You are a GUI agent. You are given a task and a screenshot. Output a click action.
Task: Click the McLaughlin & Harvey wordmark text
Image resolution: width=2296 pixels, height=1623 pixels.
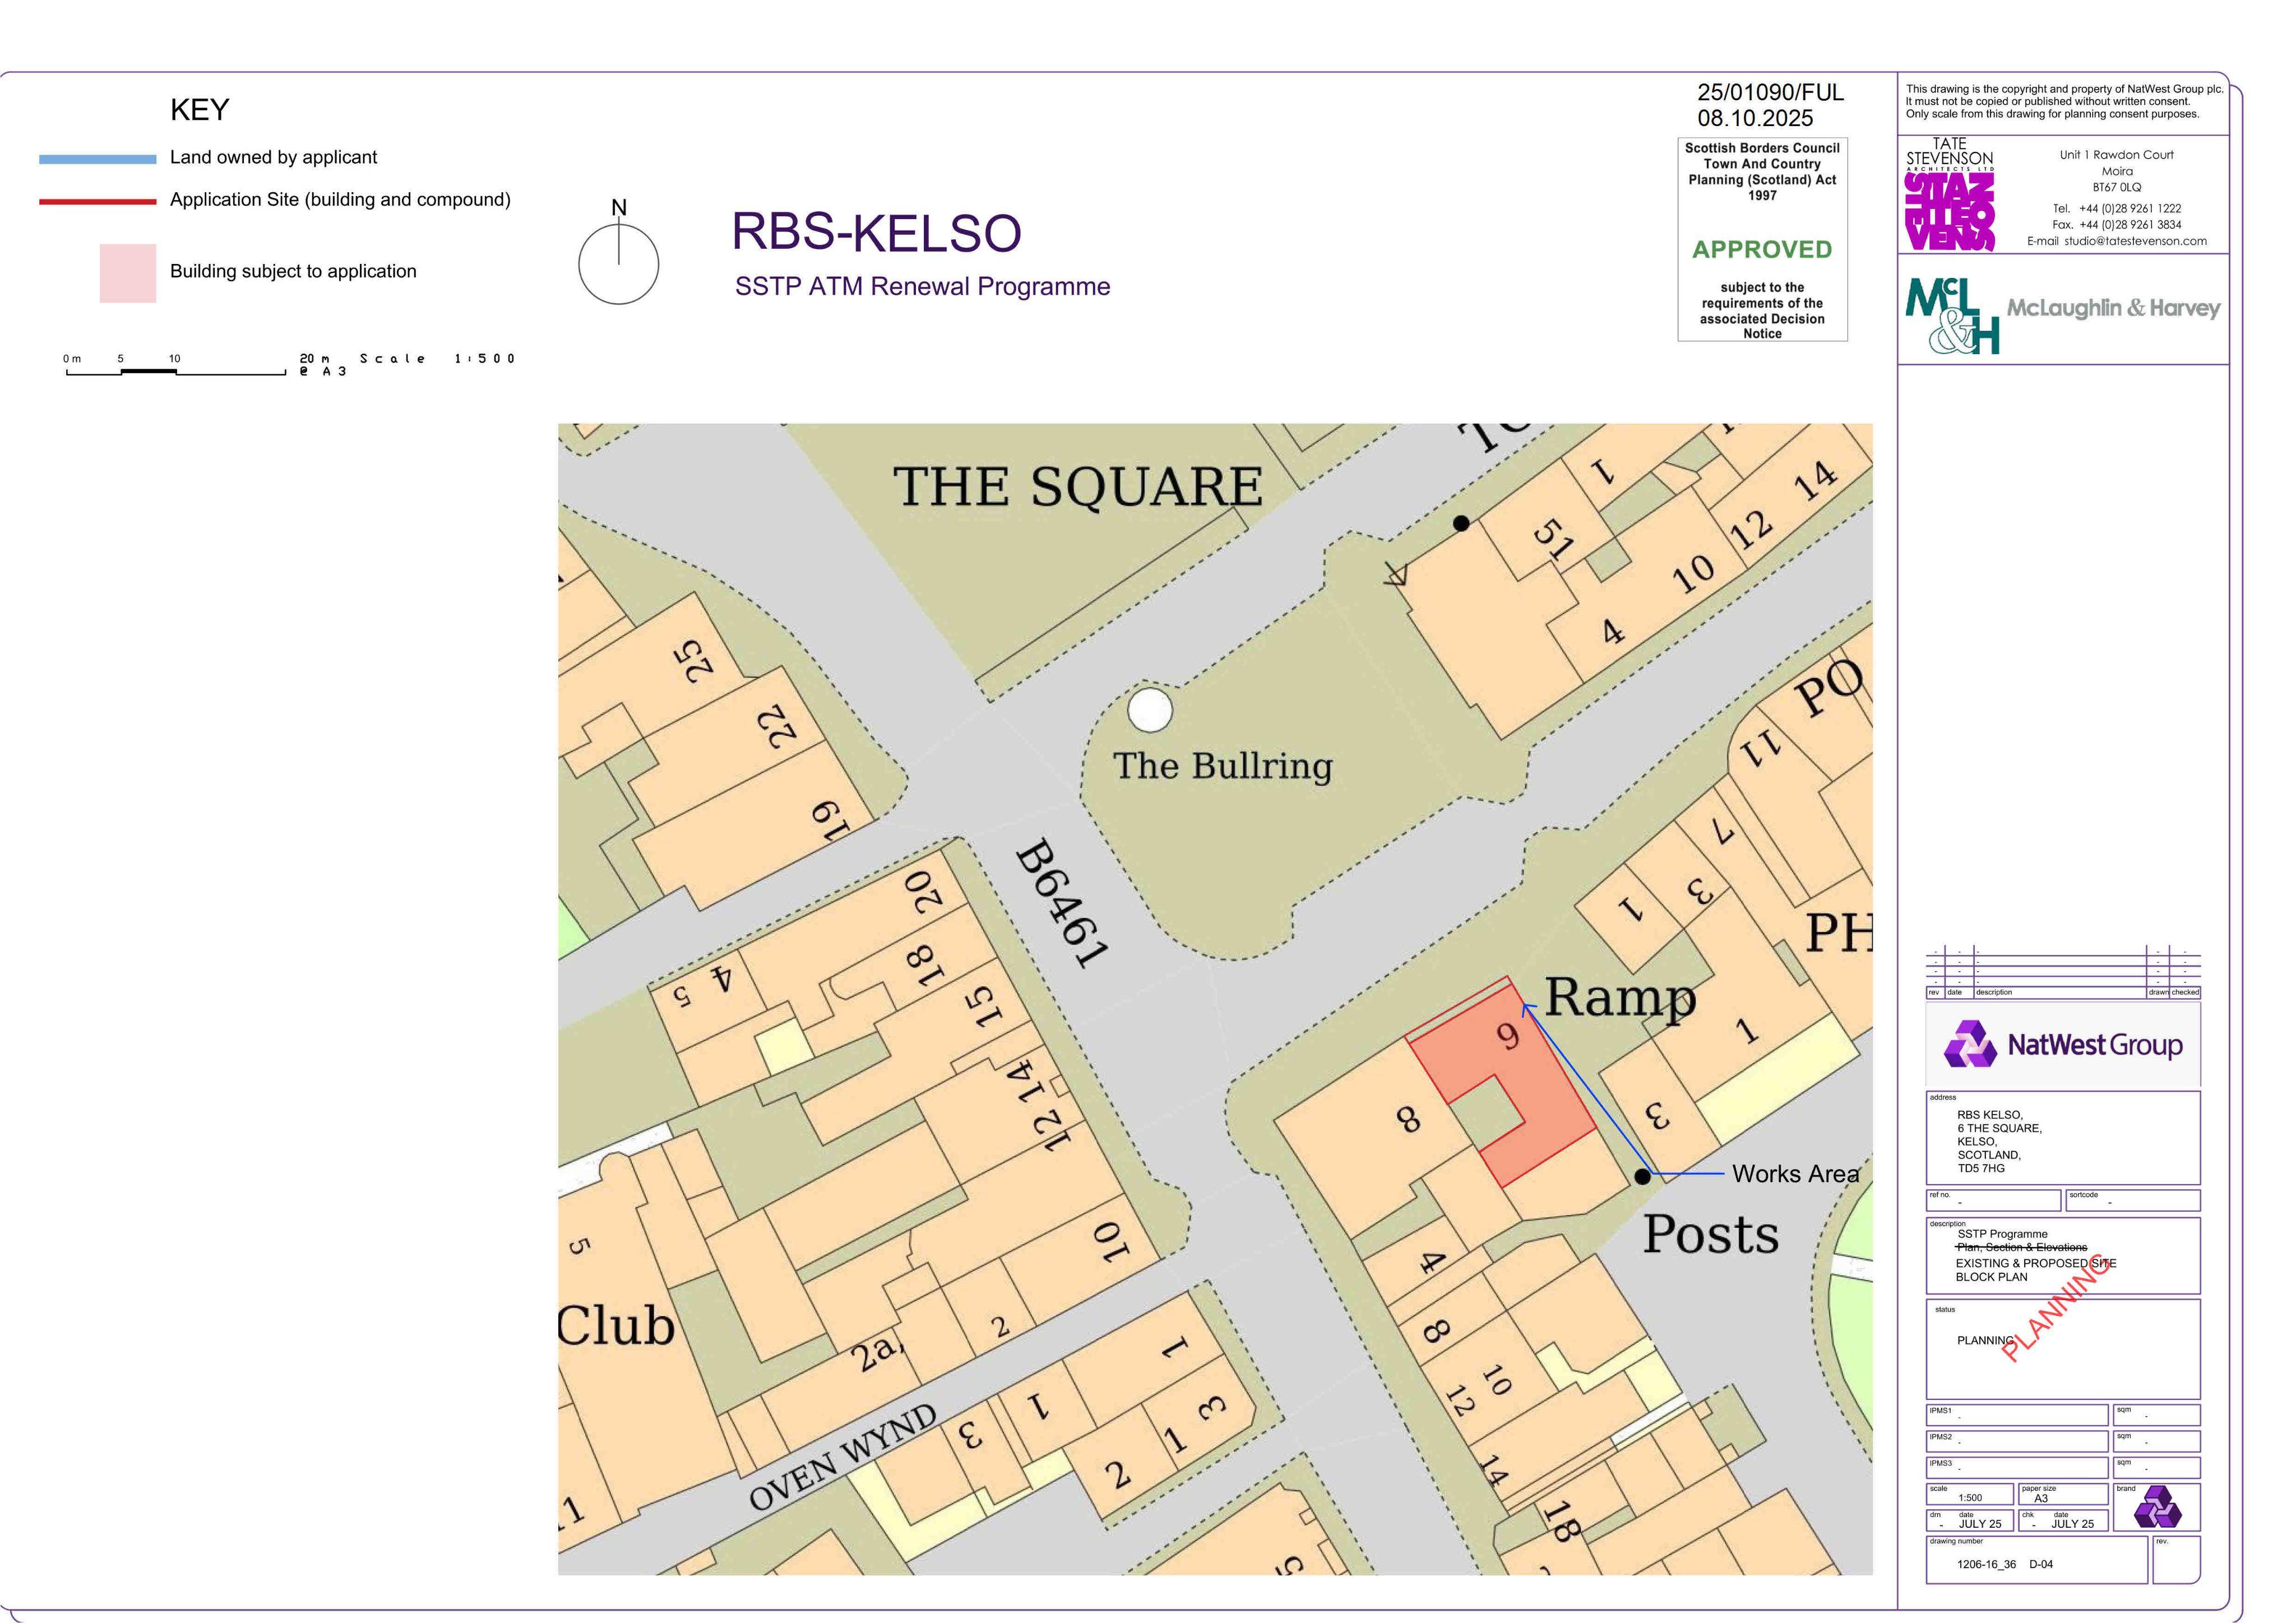tap(2113, 308)
